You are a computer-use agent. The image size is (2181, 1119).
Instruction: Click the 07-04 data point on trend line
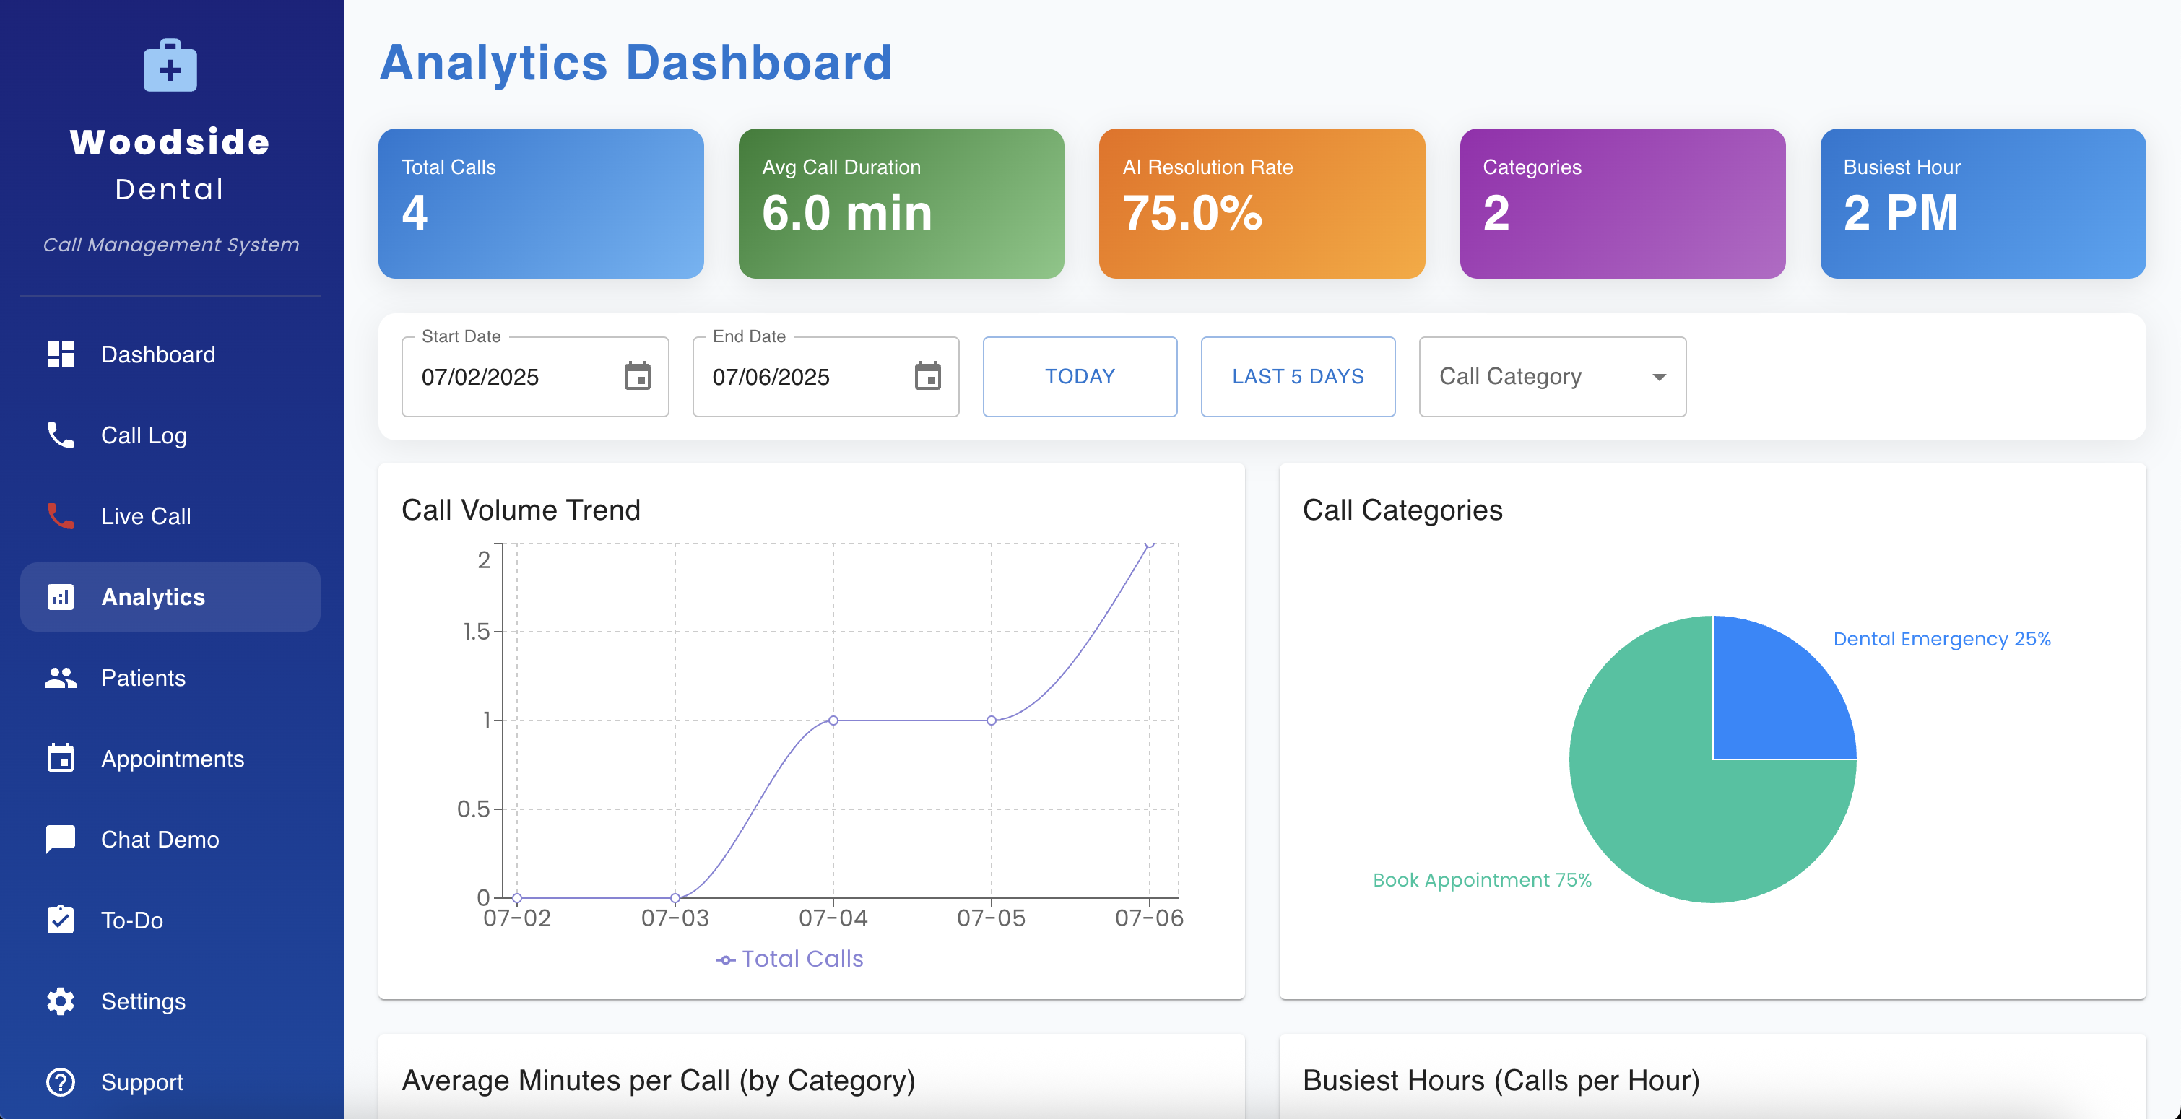(x=833, y=720)
